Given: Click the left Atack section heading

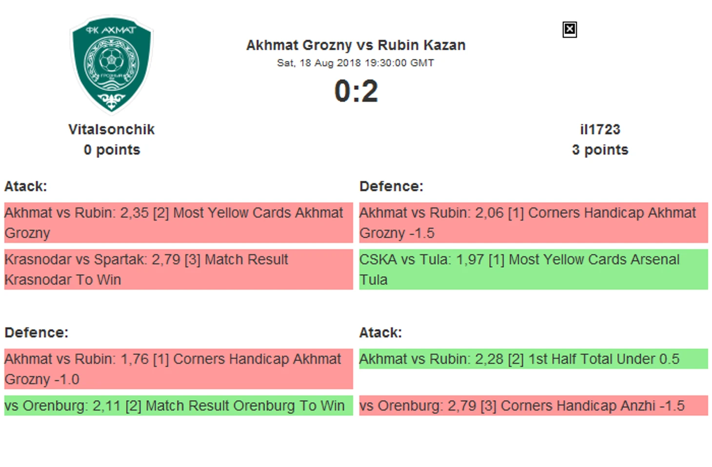Looking at the screenshot, I should click(26, 187).
